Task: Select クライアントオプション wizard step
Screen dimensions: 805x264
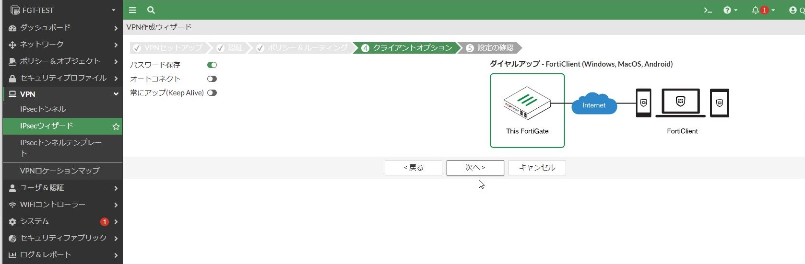Action: tap(407, 48)
